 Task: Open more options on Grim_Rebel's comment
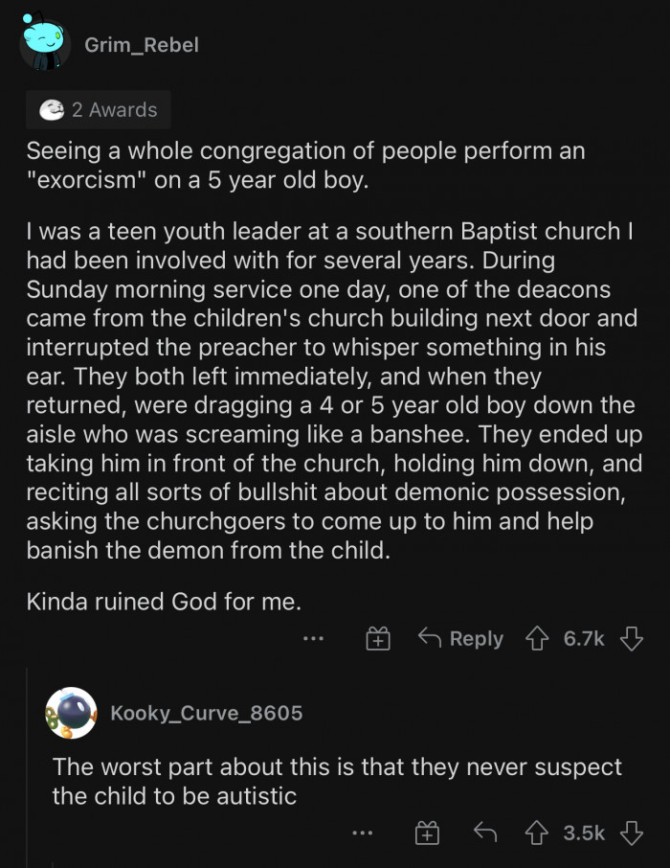(313, 639)
